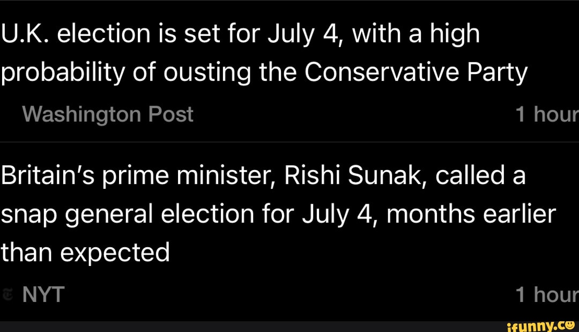Tap the New York Times logo icon

8,294
